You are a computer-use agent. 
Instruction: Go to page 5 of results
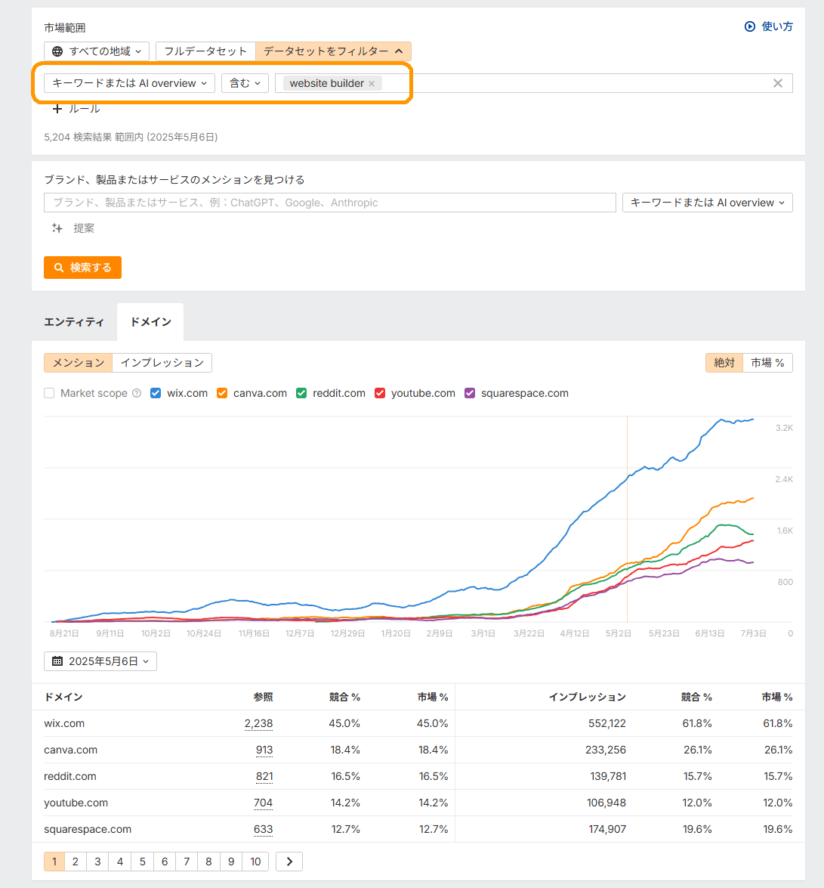coord(142,862)
